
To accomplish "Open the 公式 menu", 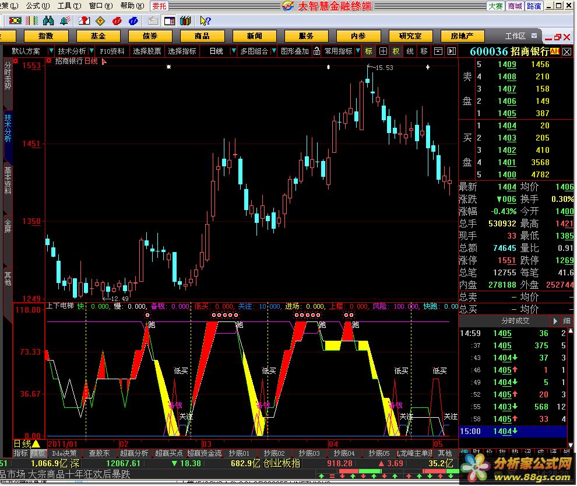I will pyautogui.click(x=38, y=5).
